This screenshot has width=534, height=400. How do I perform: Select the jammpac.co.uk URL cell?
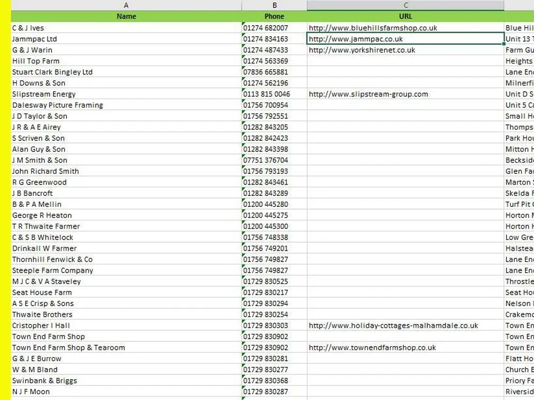[405, 39]
